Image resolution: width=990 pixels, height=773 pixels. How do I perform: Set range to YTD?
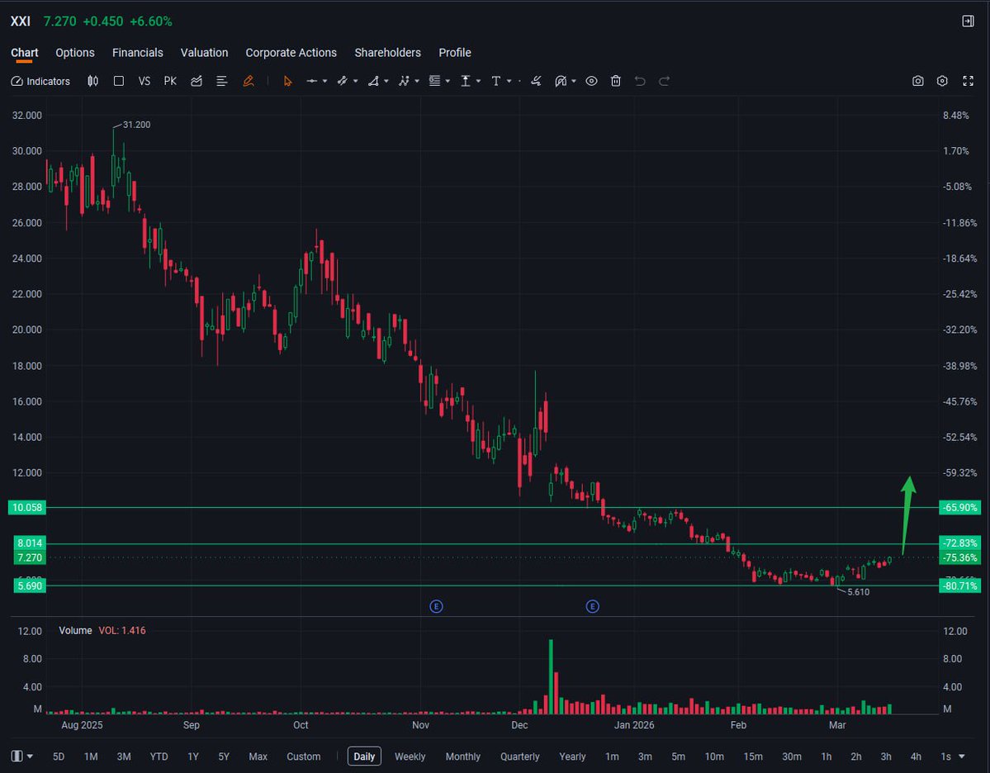159,756
